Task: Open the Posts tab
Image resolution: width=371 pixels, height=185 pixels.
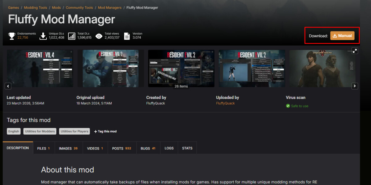Action: [x=122, y=148]
